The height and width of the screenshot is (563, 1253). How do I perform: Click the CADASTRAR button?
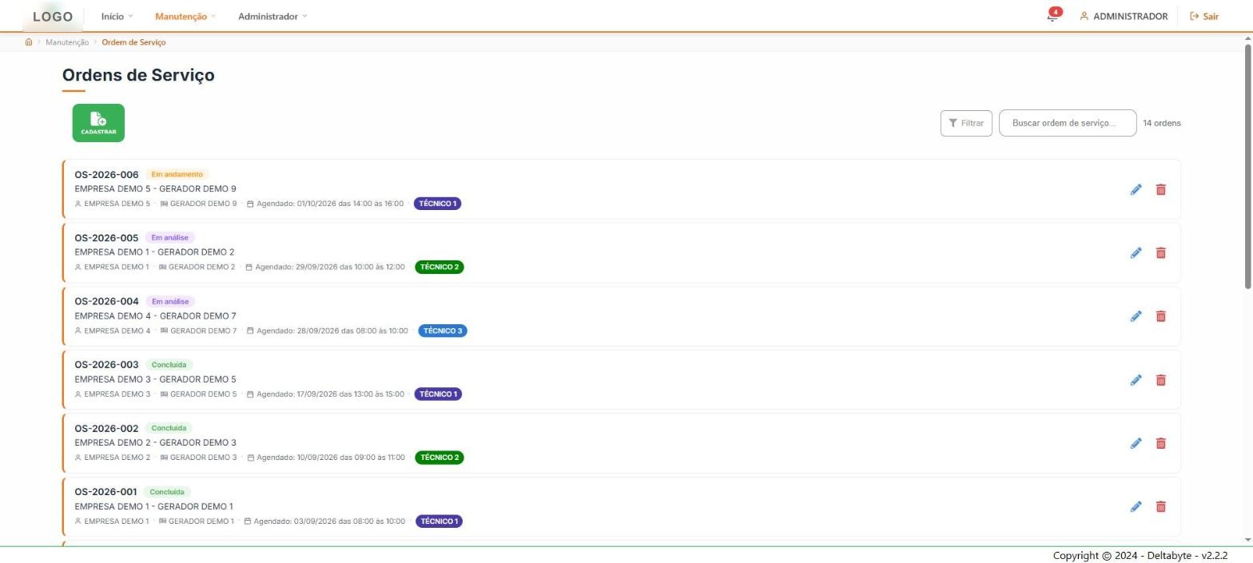pos(98,123)
